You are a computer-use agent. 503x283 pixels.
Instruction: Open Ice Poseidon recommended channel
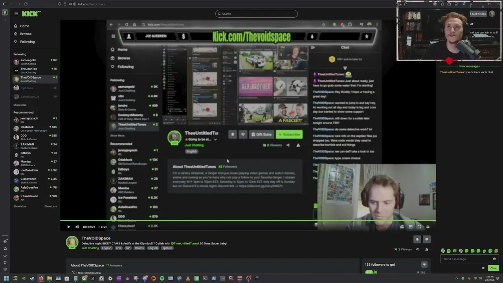tap(35, 172)
